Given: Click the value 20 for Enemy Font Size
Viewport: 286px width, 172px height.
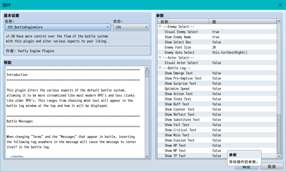Looking at the screenshot, I should click(x=214, y=47).
